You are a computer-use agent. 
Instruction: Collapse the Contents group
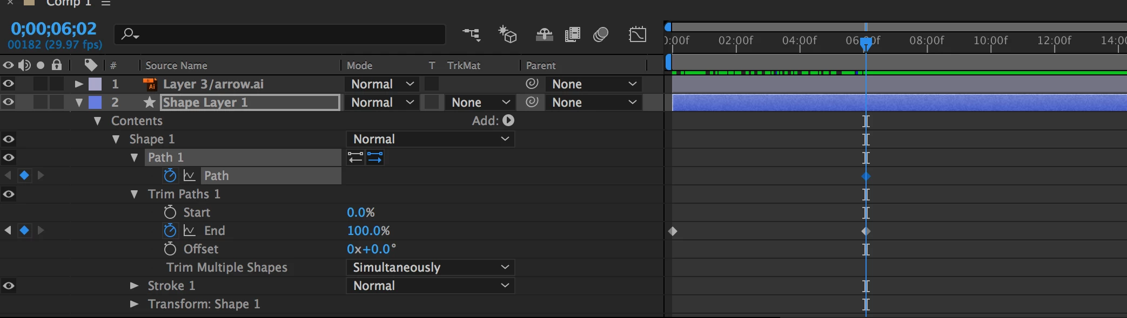(x=98, y=121)
